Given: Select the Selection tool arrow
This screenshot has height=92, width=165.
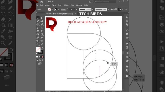Looking at the screenshot, I should coord(38,18).
